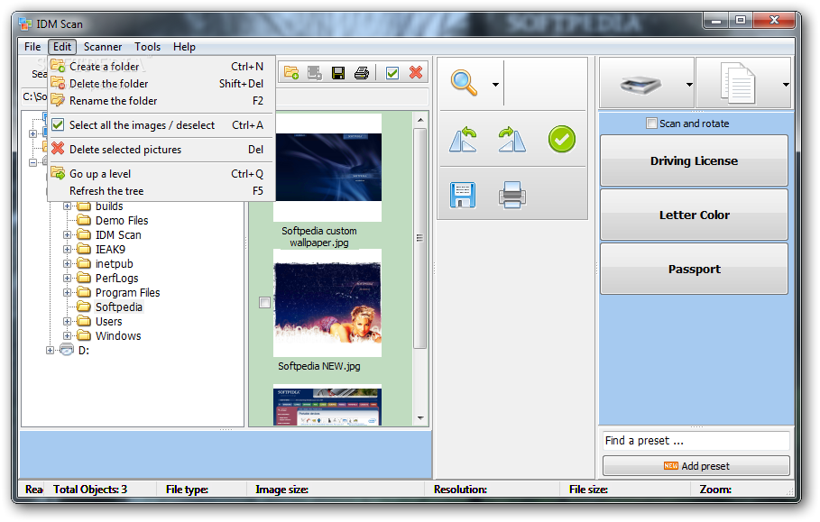Choose Refresh the tree menu entry
Viewport: 820px width, 522px height.
point(161,191)
